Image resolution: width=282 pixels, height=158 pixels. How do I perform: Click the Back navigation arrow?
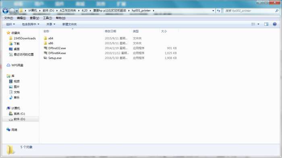pyautogui.click(x=6, y=11)
